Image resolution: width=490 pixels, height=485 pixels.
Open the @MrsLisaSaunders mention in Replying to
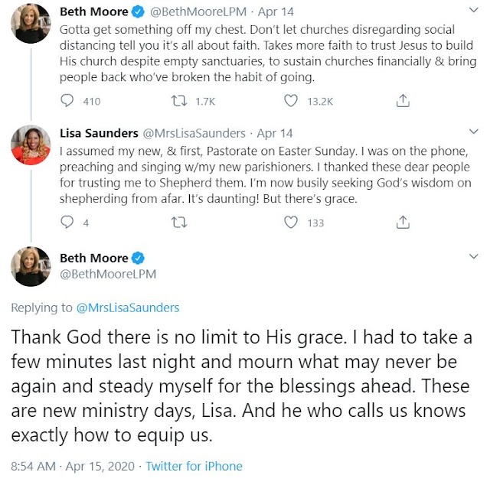128,308
